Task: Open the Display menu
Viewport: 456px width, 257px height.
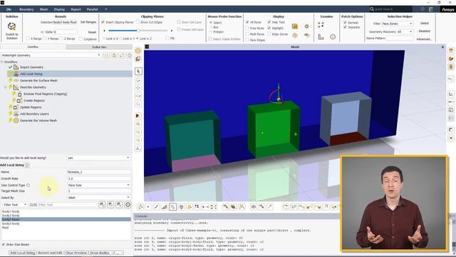Action: pyautogui.click(x=59, y=9)
